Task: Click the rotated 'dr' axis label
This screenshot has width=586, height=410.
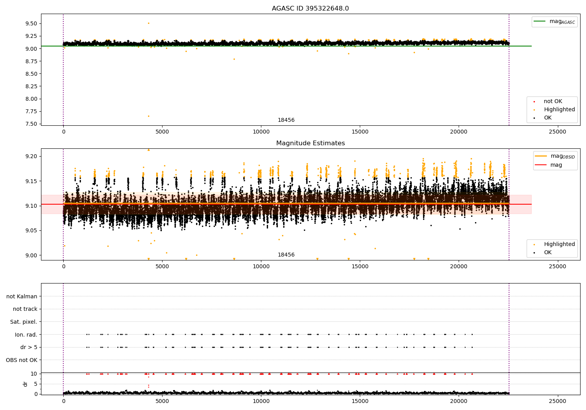Action: (25, 384)
